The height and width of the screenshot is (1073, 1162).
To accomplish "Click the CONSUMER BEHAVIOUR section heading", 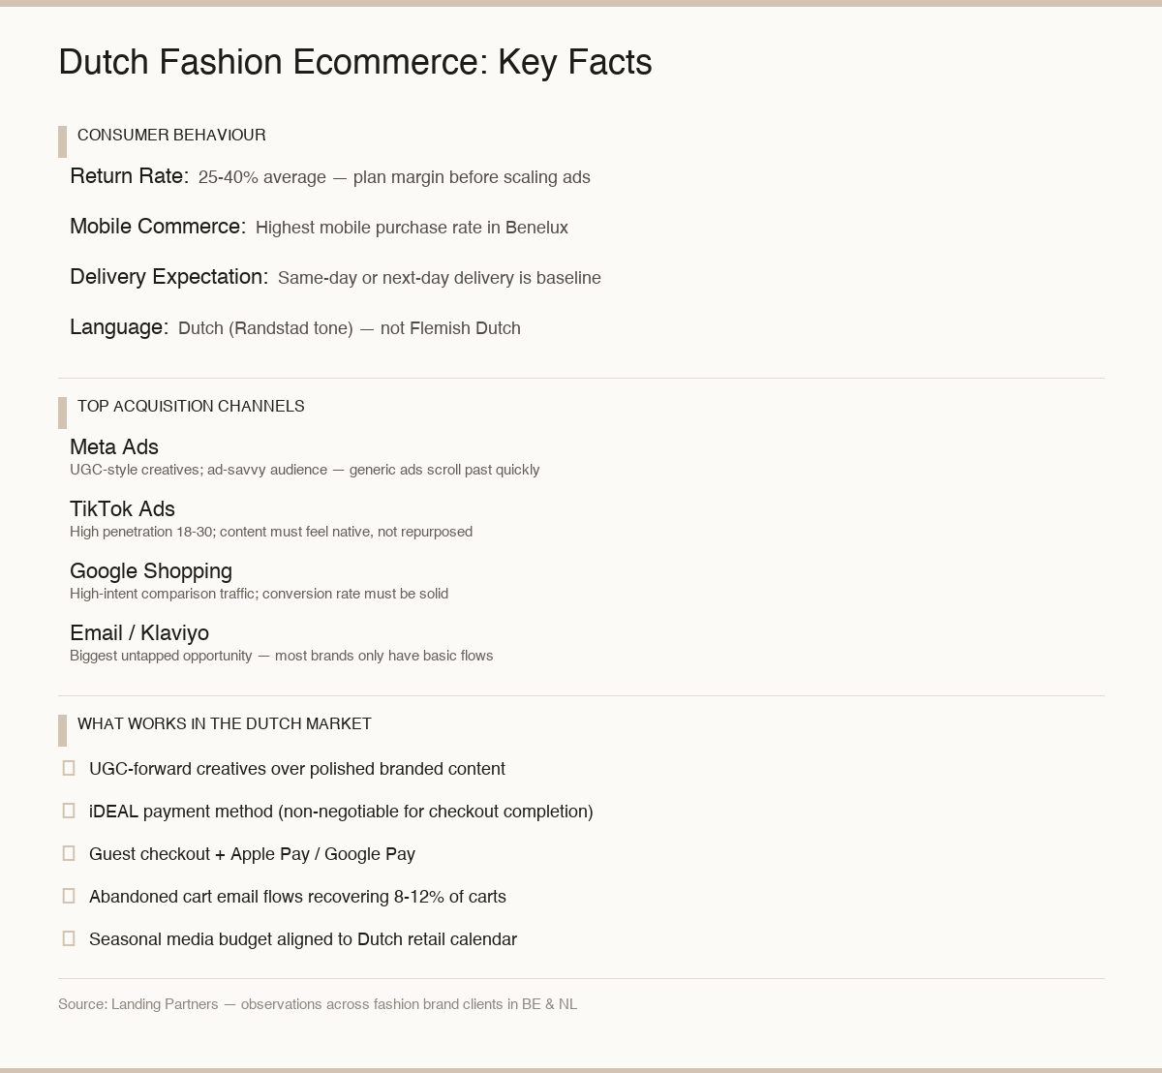I will [171, 136].
